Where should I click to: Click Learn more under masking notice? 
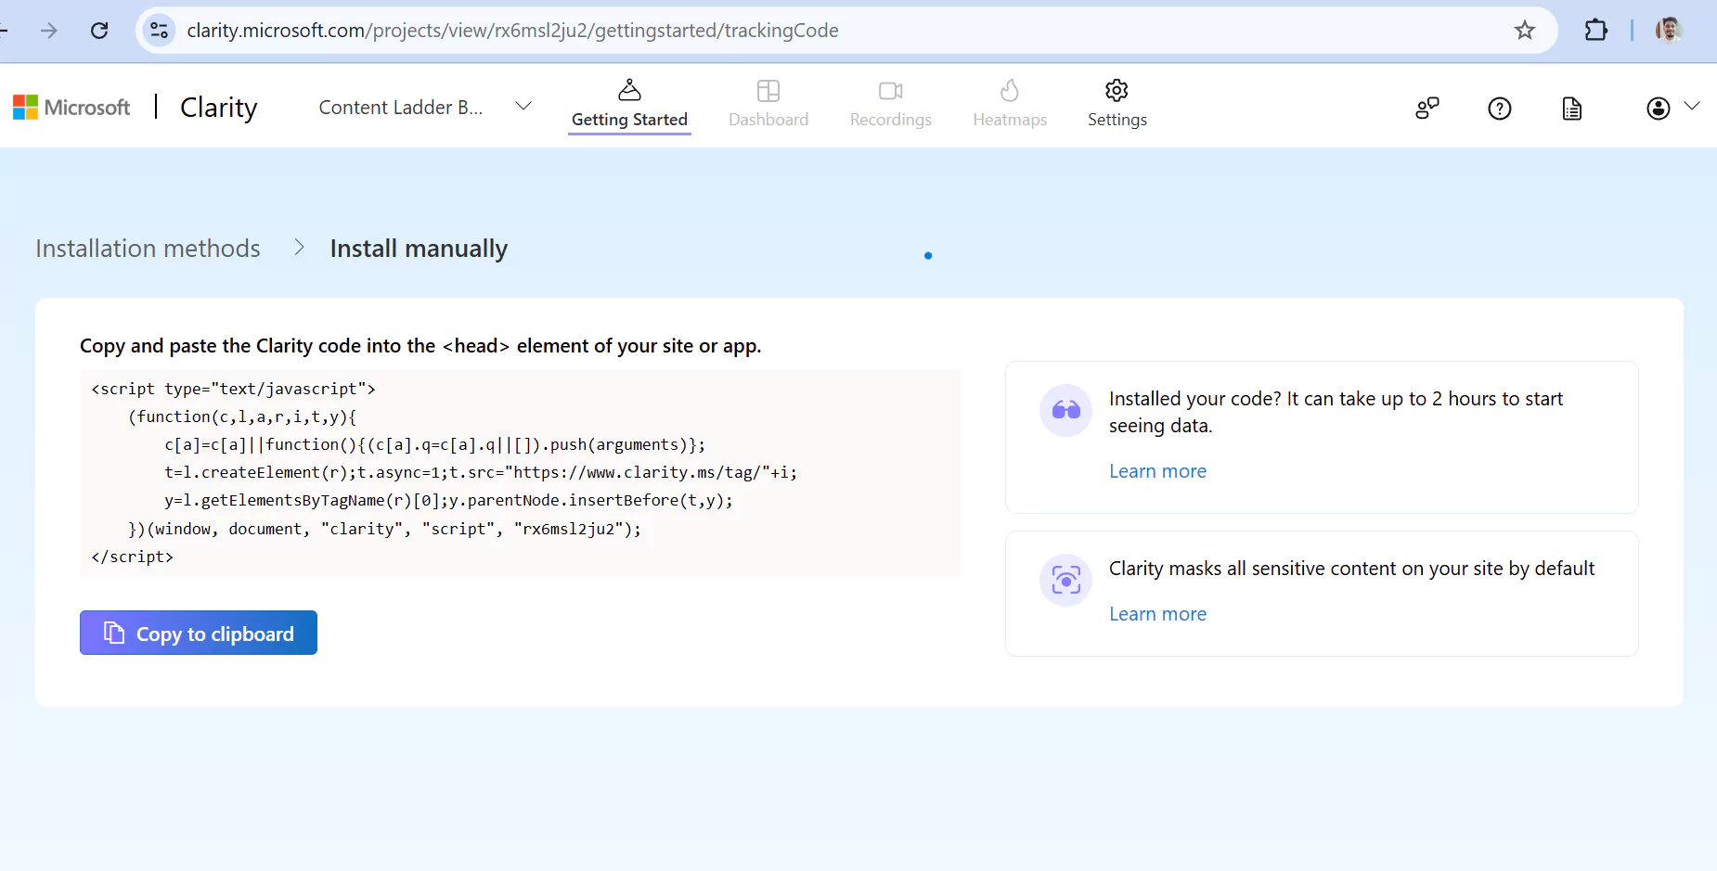pyautogui.click(x=1157, y=614)
